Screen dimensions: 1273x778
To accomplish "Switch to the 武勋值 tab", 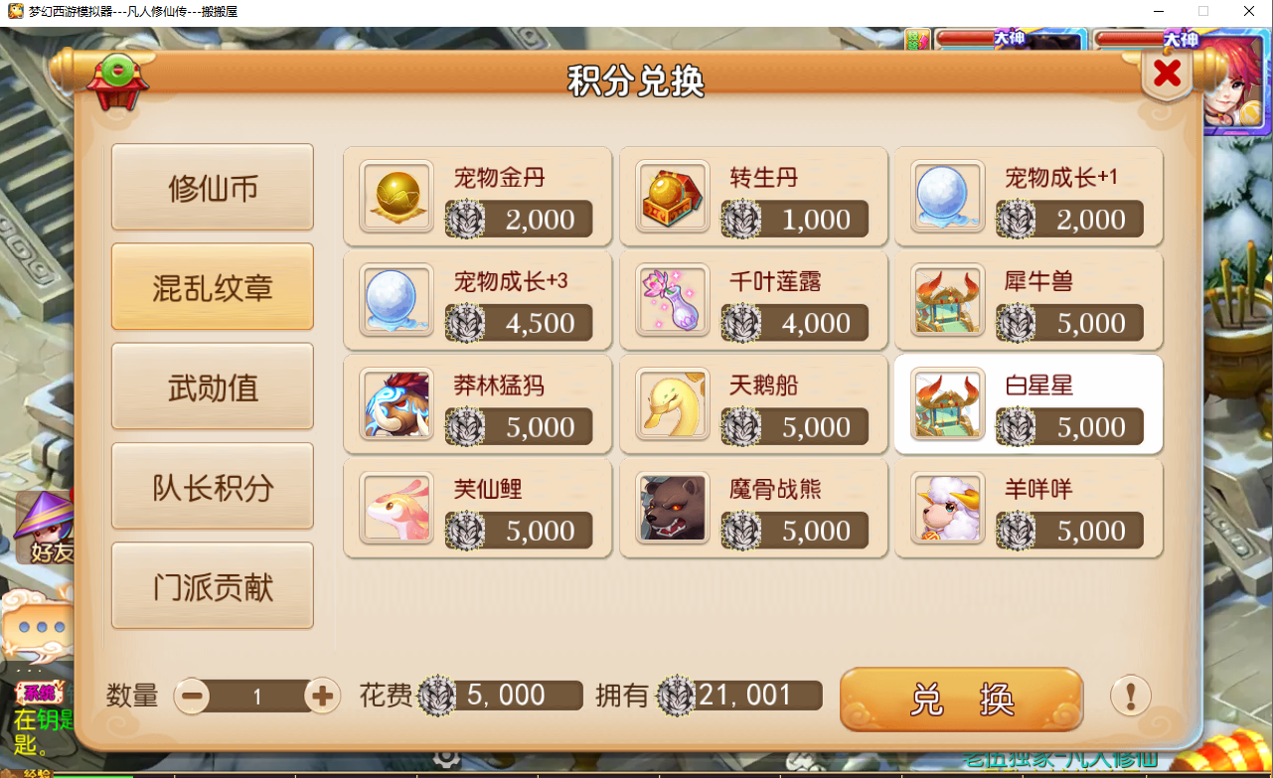I will tap(213, 387).
